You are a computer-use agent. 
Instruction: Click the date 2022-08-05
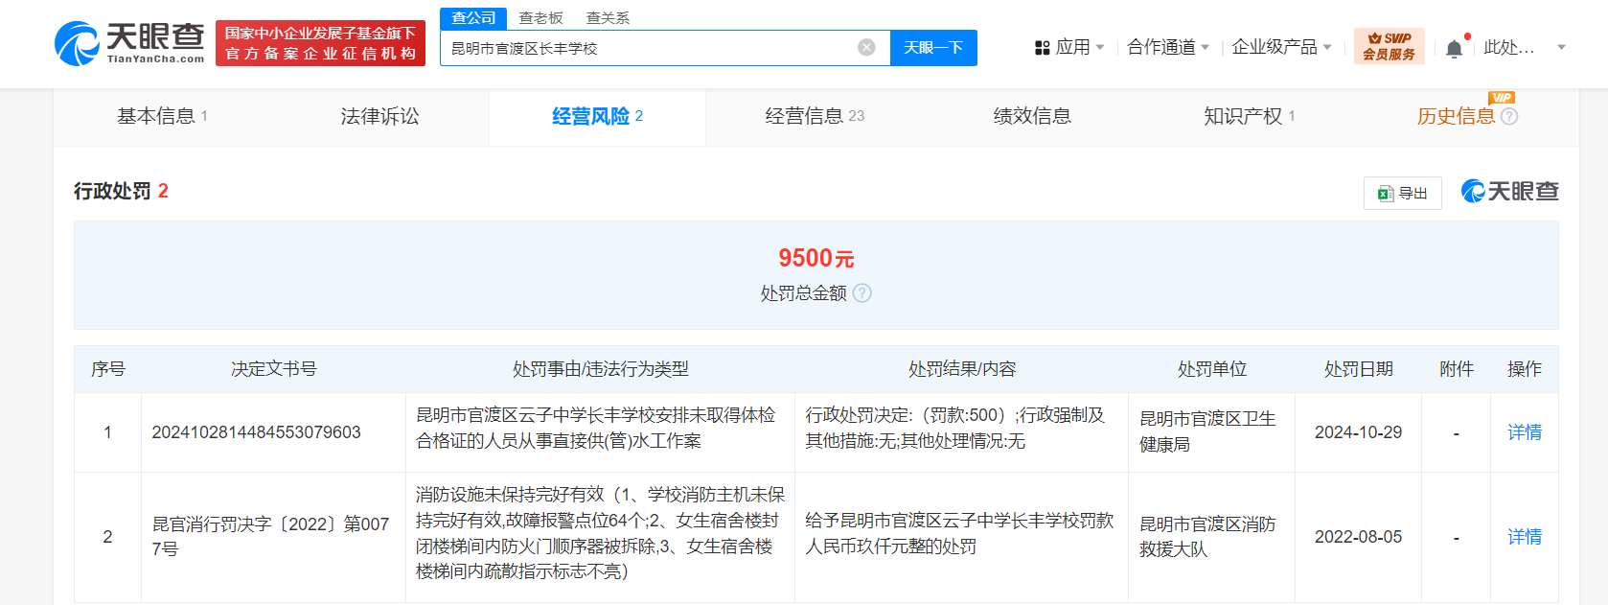(x=1358, y=537)
